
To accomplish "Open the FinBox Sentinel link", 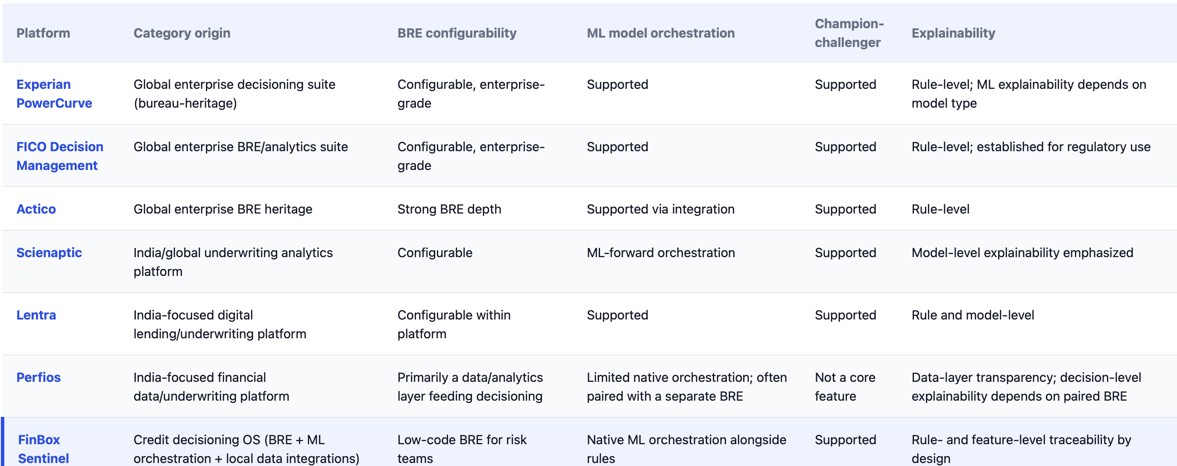I will 44,448.
